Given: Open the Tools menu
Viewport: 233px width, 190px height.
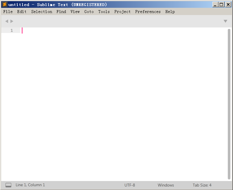Looking at the screenshot, I should pyautogui.click(x=104, y=12).
